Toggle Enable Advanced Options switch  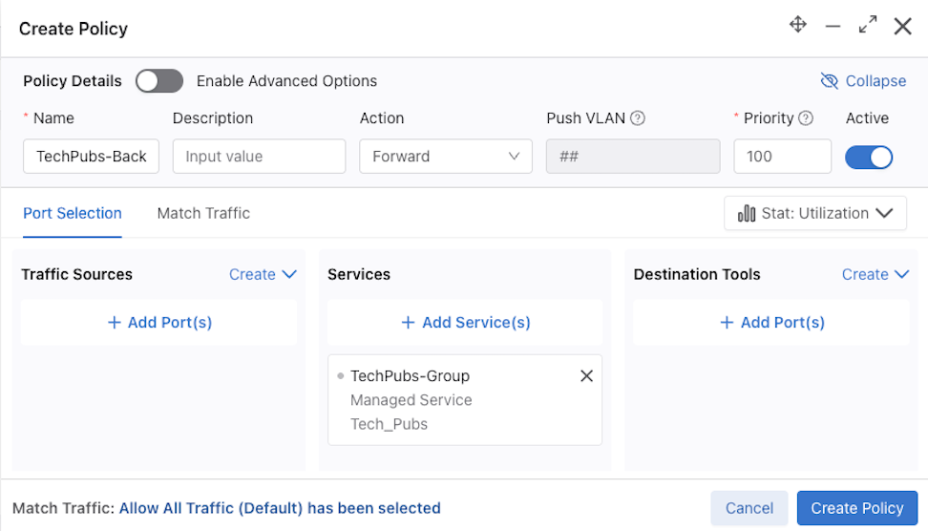click(x=159, y=81)
